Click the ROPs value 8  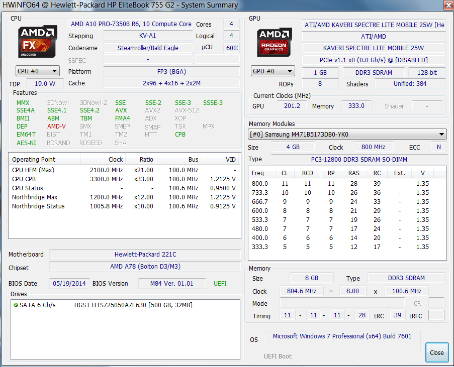(x=320, y=83)
